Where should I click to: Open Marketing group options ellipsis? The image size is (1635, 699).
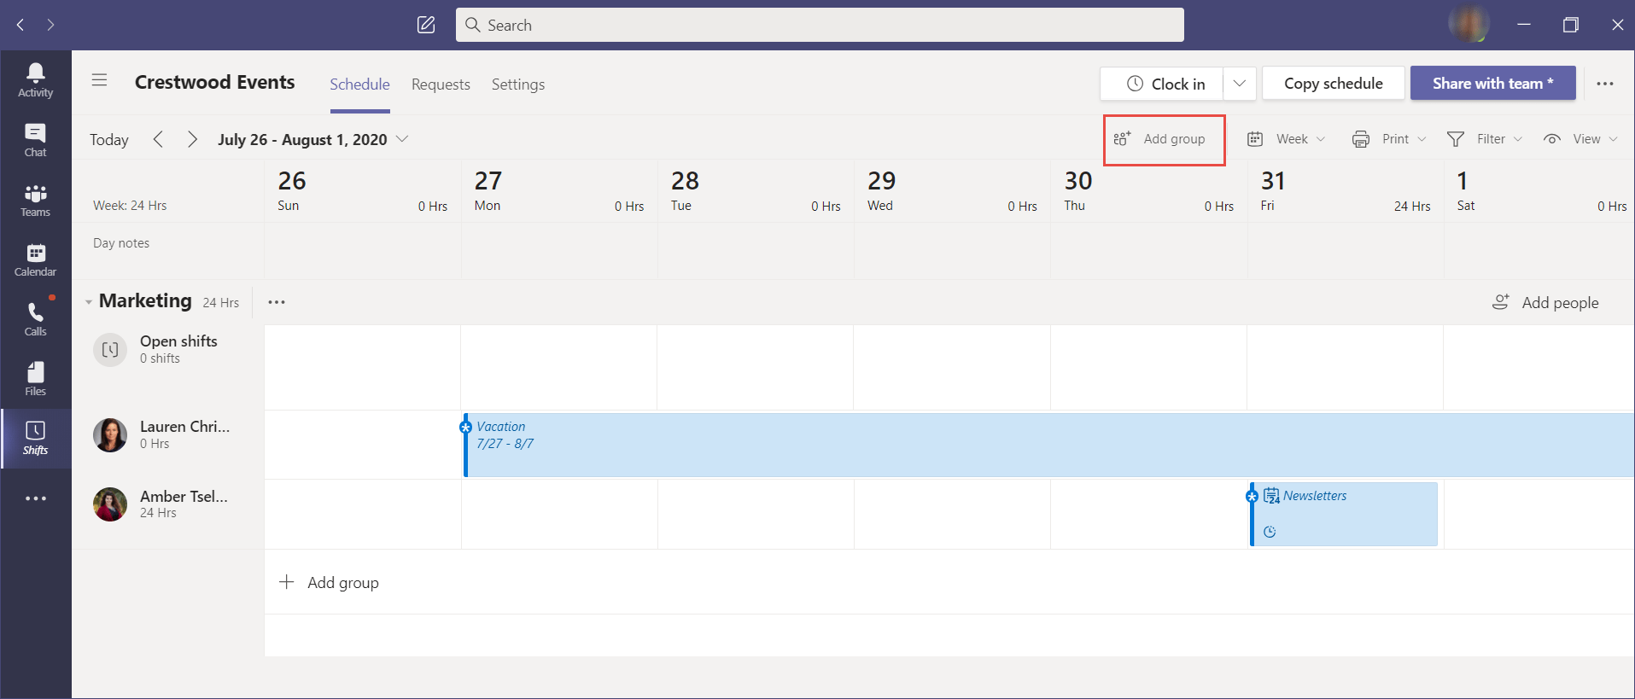(x=277, y=302)
